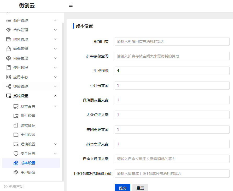Click the 内容管理 cube icon
Screen dimensions: 233x191
coord(9,58)
